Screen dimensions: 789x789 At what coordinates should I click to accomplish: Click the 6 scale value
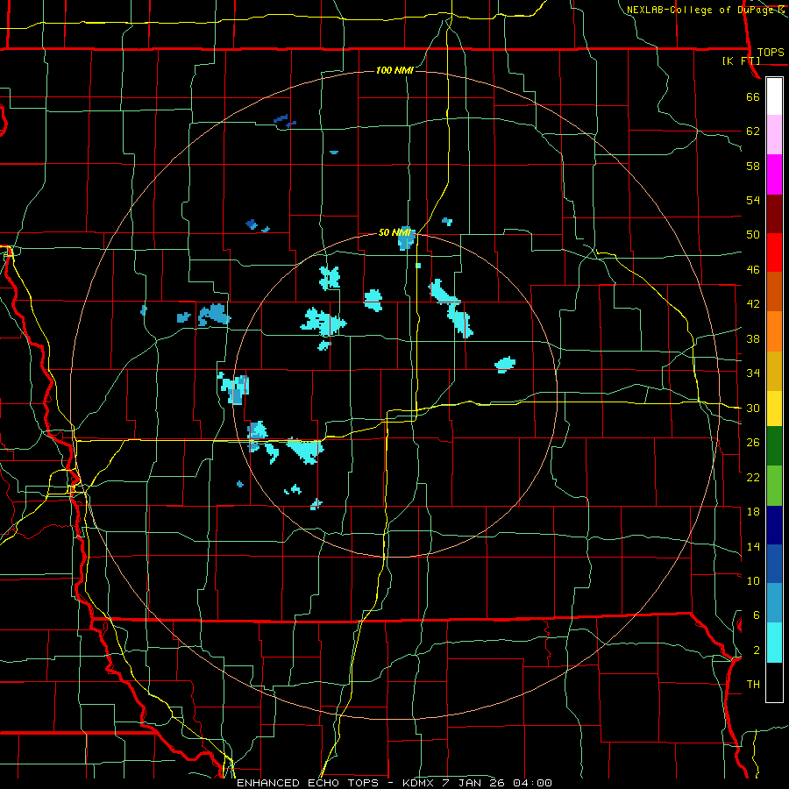(x=757, y=615)
